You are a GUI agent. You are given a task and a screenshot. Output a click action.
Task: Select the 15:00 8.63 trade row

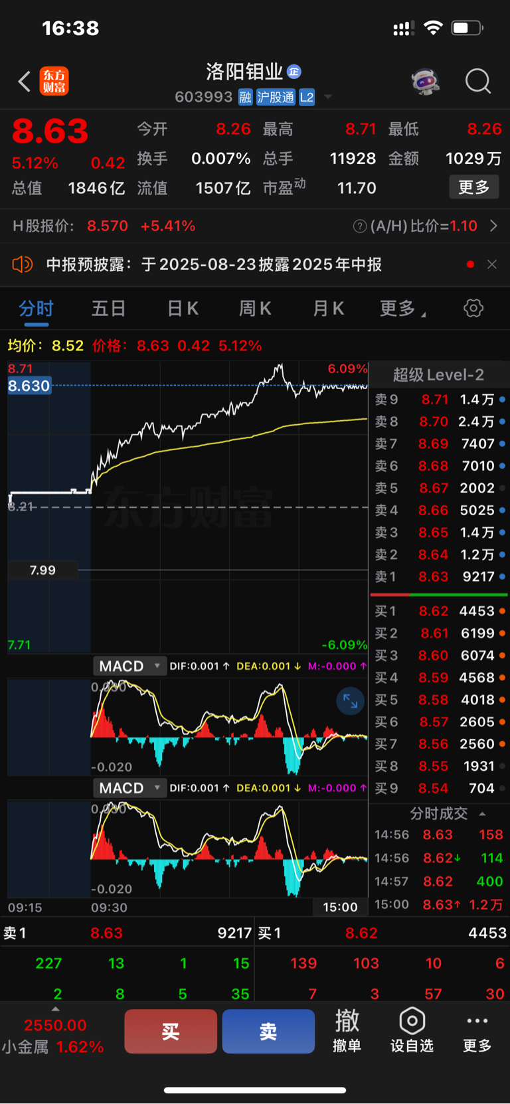440,905
